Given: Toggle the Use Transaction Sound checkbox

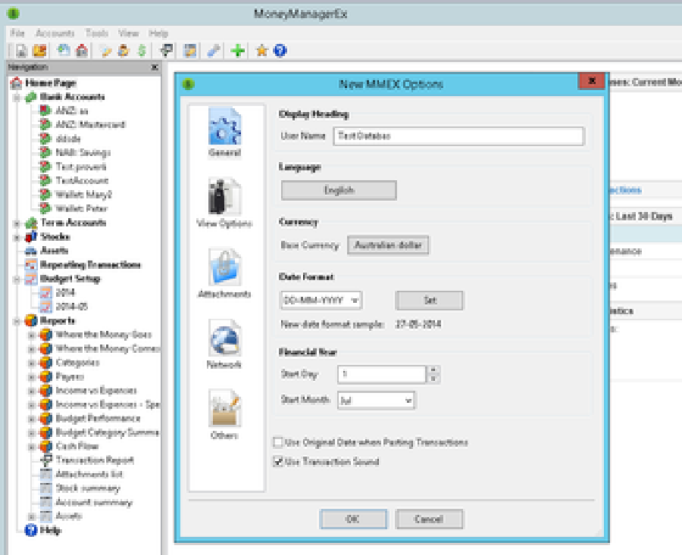Looking at the screenshot, I should point(278,462).
